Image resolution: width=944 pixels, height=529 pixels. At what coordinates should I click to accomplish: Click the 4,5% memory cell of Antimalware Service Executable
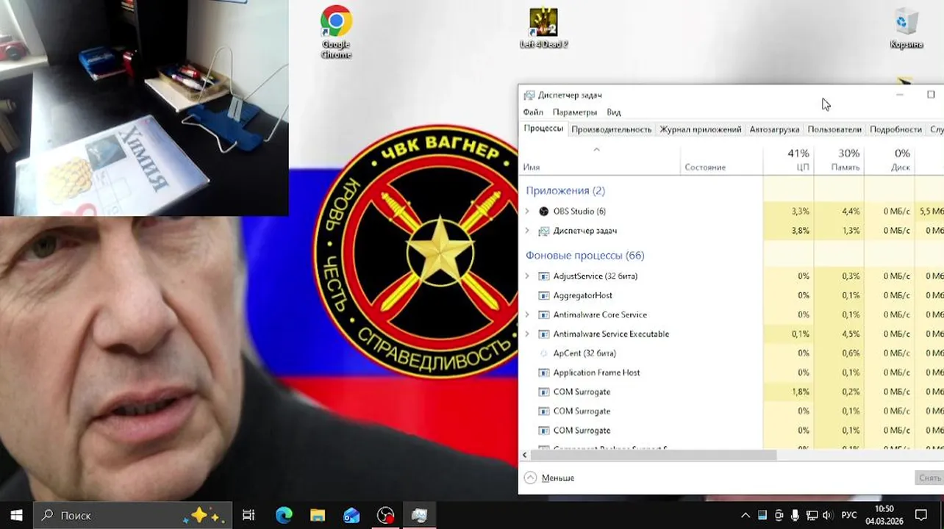pyautogui.click(x=839, y=334)
